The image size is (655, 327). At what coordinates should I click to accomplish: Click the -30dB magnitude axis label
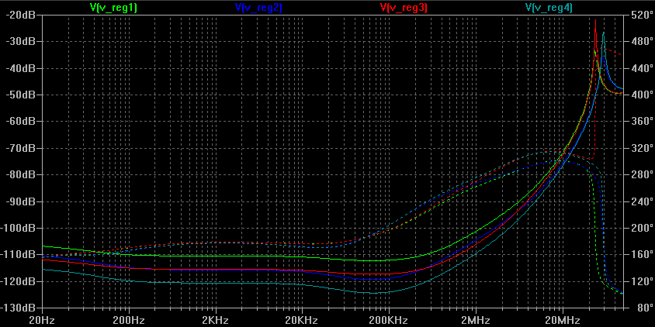click(20, 41)
